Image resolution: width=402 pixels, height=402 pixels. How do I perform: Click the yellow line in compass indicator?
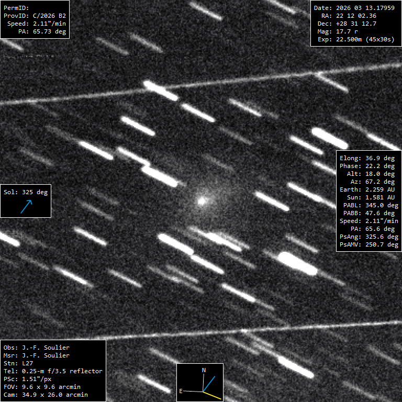(213, 396)
